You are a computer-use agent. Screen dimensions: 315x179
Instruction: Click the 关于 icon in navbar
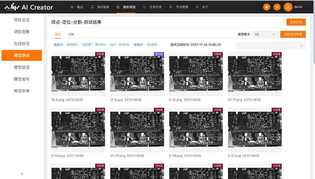click(197, 7)
